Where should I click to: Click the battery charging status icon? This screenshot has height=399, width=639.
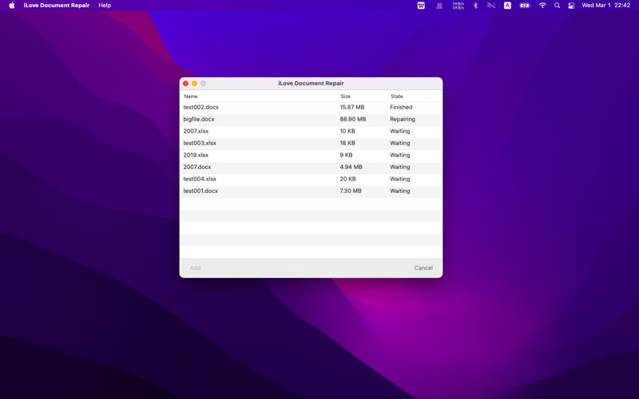525,6
